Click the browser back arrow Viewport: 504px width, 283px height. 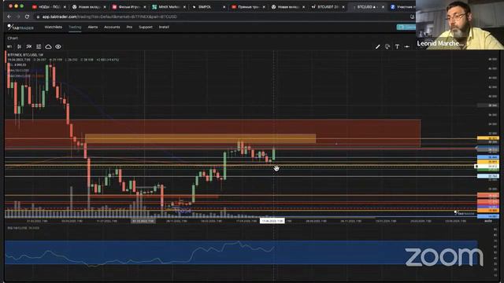pyautogui.click(x=9, y=17)
